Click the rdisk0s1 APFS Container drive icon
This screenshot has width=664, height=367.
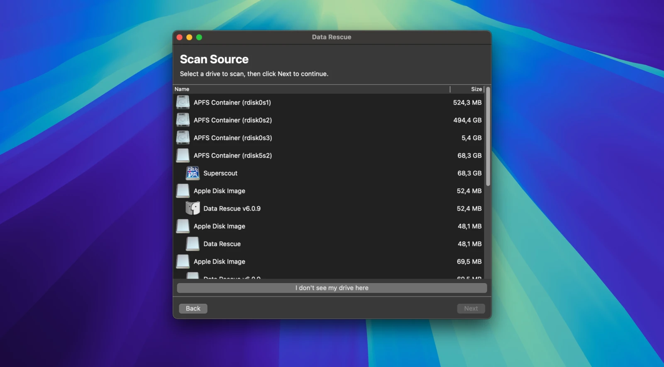(183, 103)
